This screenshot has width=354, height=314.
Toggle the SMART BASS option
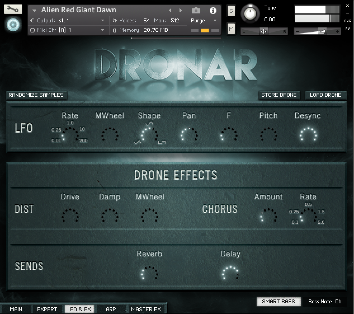[x=279, y=302]
